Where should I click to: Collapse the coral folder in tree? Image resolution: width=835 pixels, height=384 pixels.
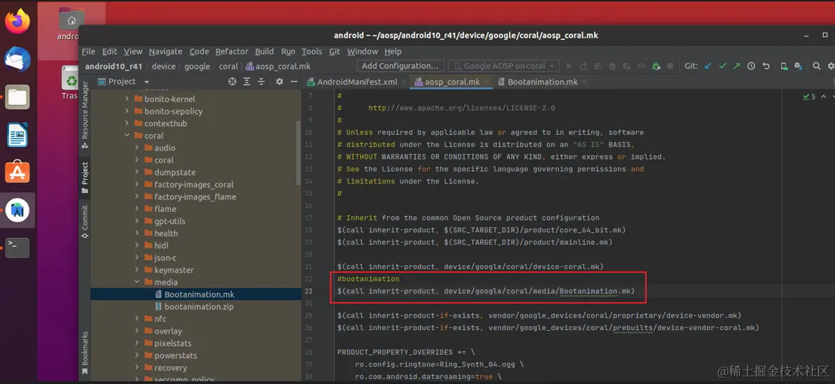(127, 136)
